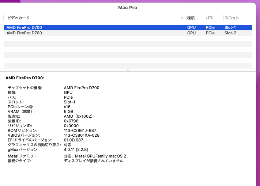The height and width of the screenshot is (186, 260).
Task: Click the EFI ドライバのバージョン label
Action: (30, 140)
